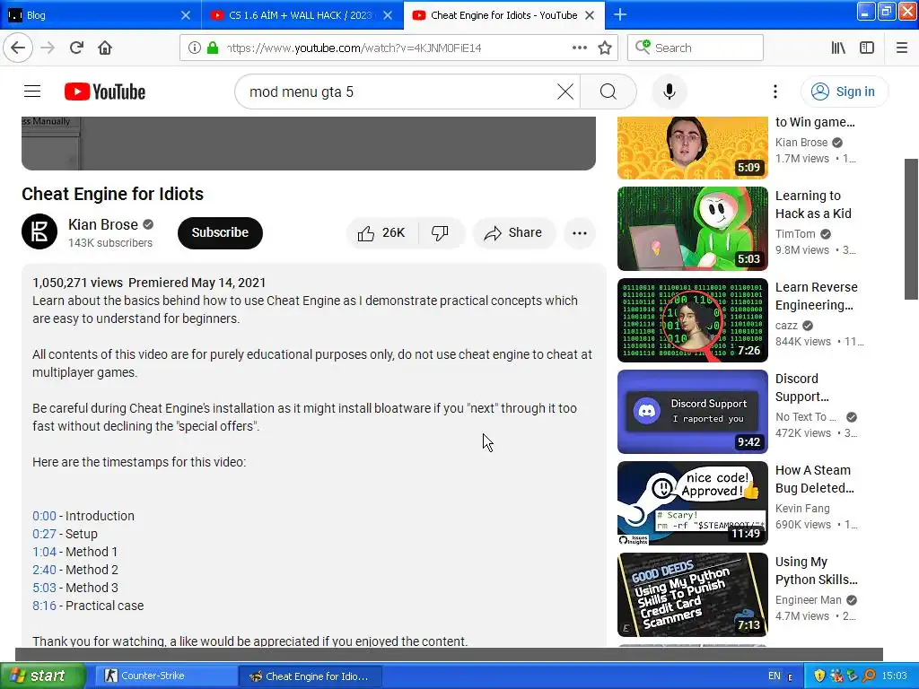919x689 pixels.
Task: Reload the page with the refresh icon
Action: pyautogui.click(x=76, y=48)
